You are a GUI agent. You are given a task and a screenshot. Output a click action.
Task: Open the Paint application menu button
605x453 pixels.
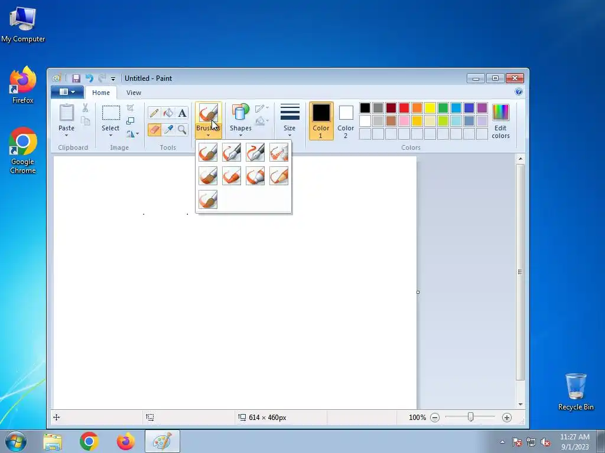point(67,91)
